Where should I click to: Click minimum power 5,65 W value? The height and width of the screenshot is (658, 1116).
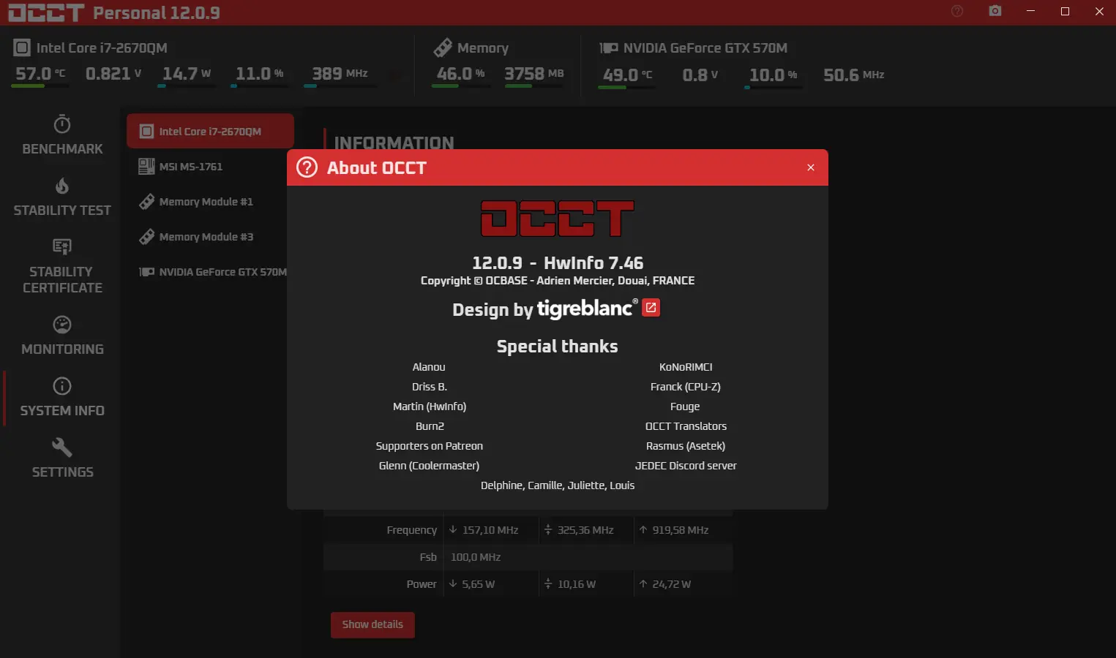coord(479,584)
